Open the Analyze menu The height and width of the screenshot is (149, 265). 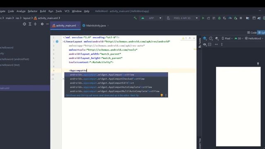click(21, 11)
